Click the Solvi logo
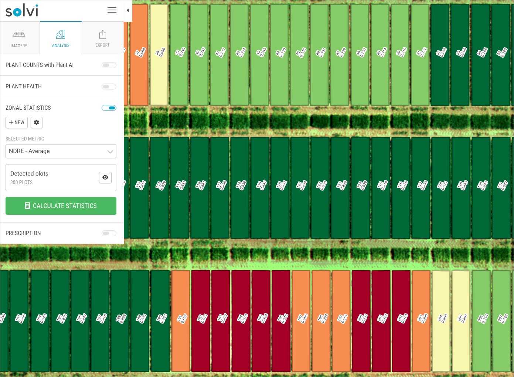This screenshot has height=377, width=514. tap(22, 11)
